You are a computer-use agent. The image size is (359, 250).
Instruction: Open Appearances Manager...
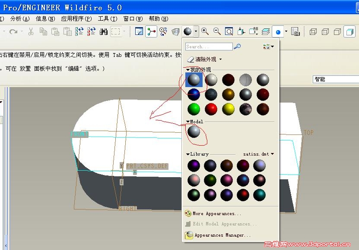[x=217, y=235]
